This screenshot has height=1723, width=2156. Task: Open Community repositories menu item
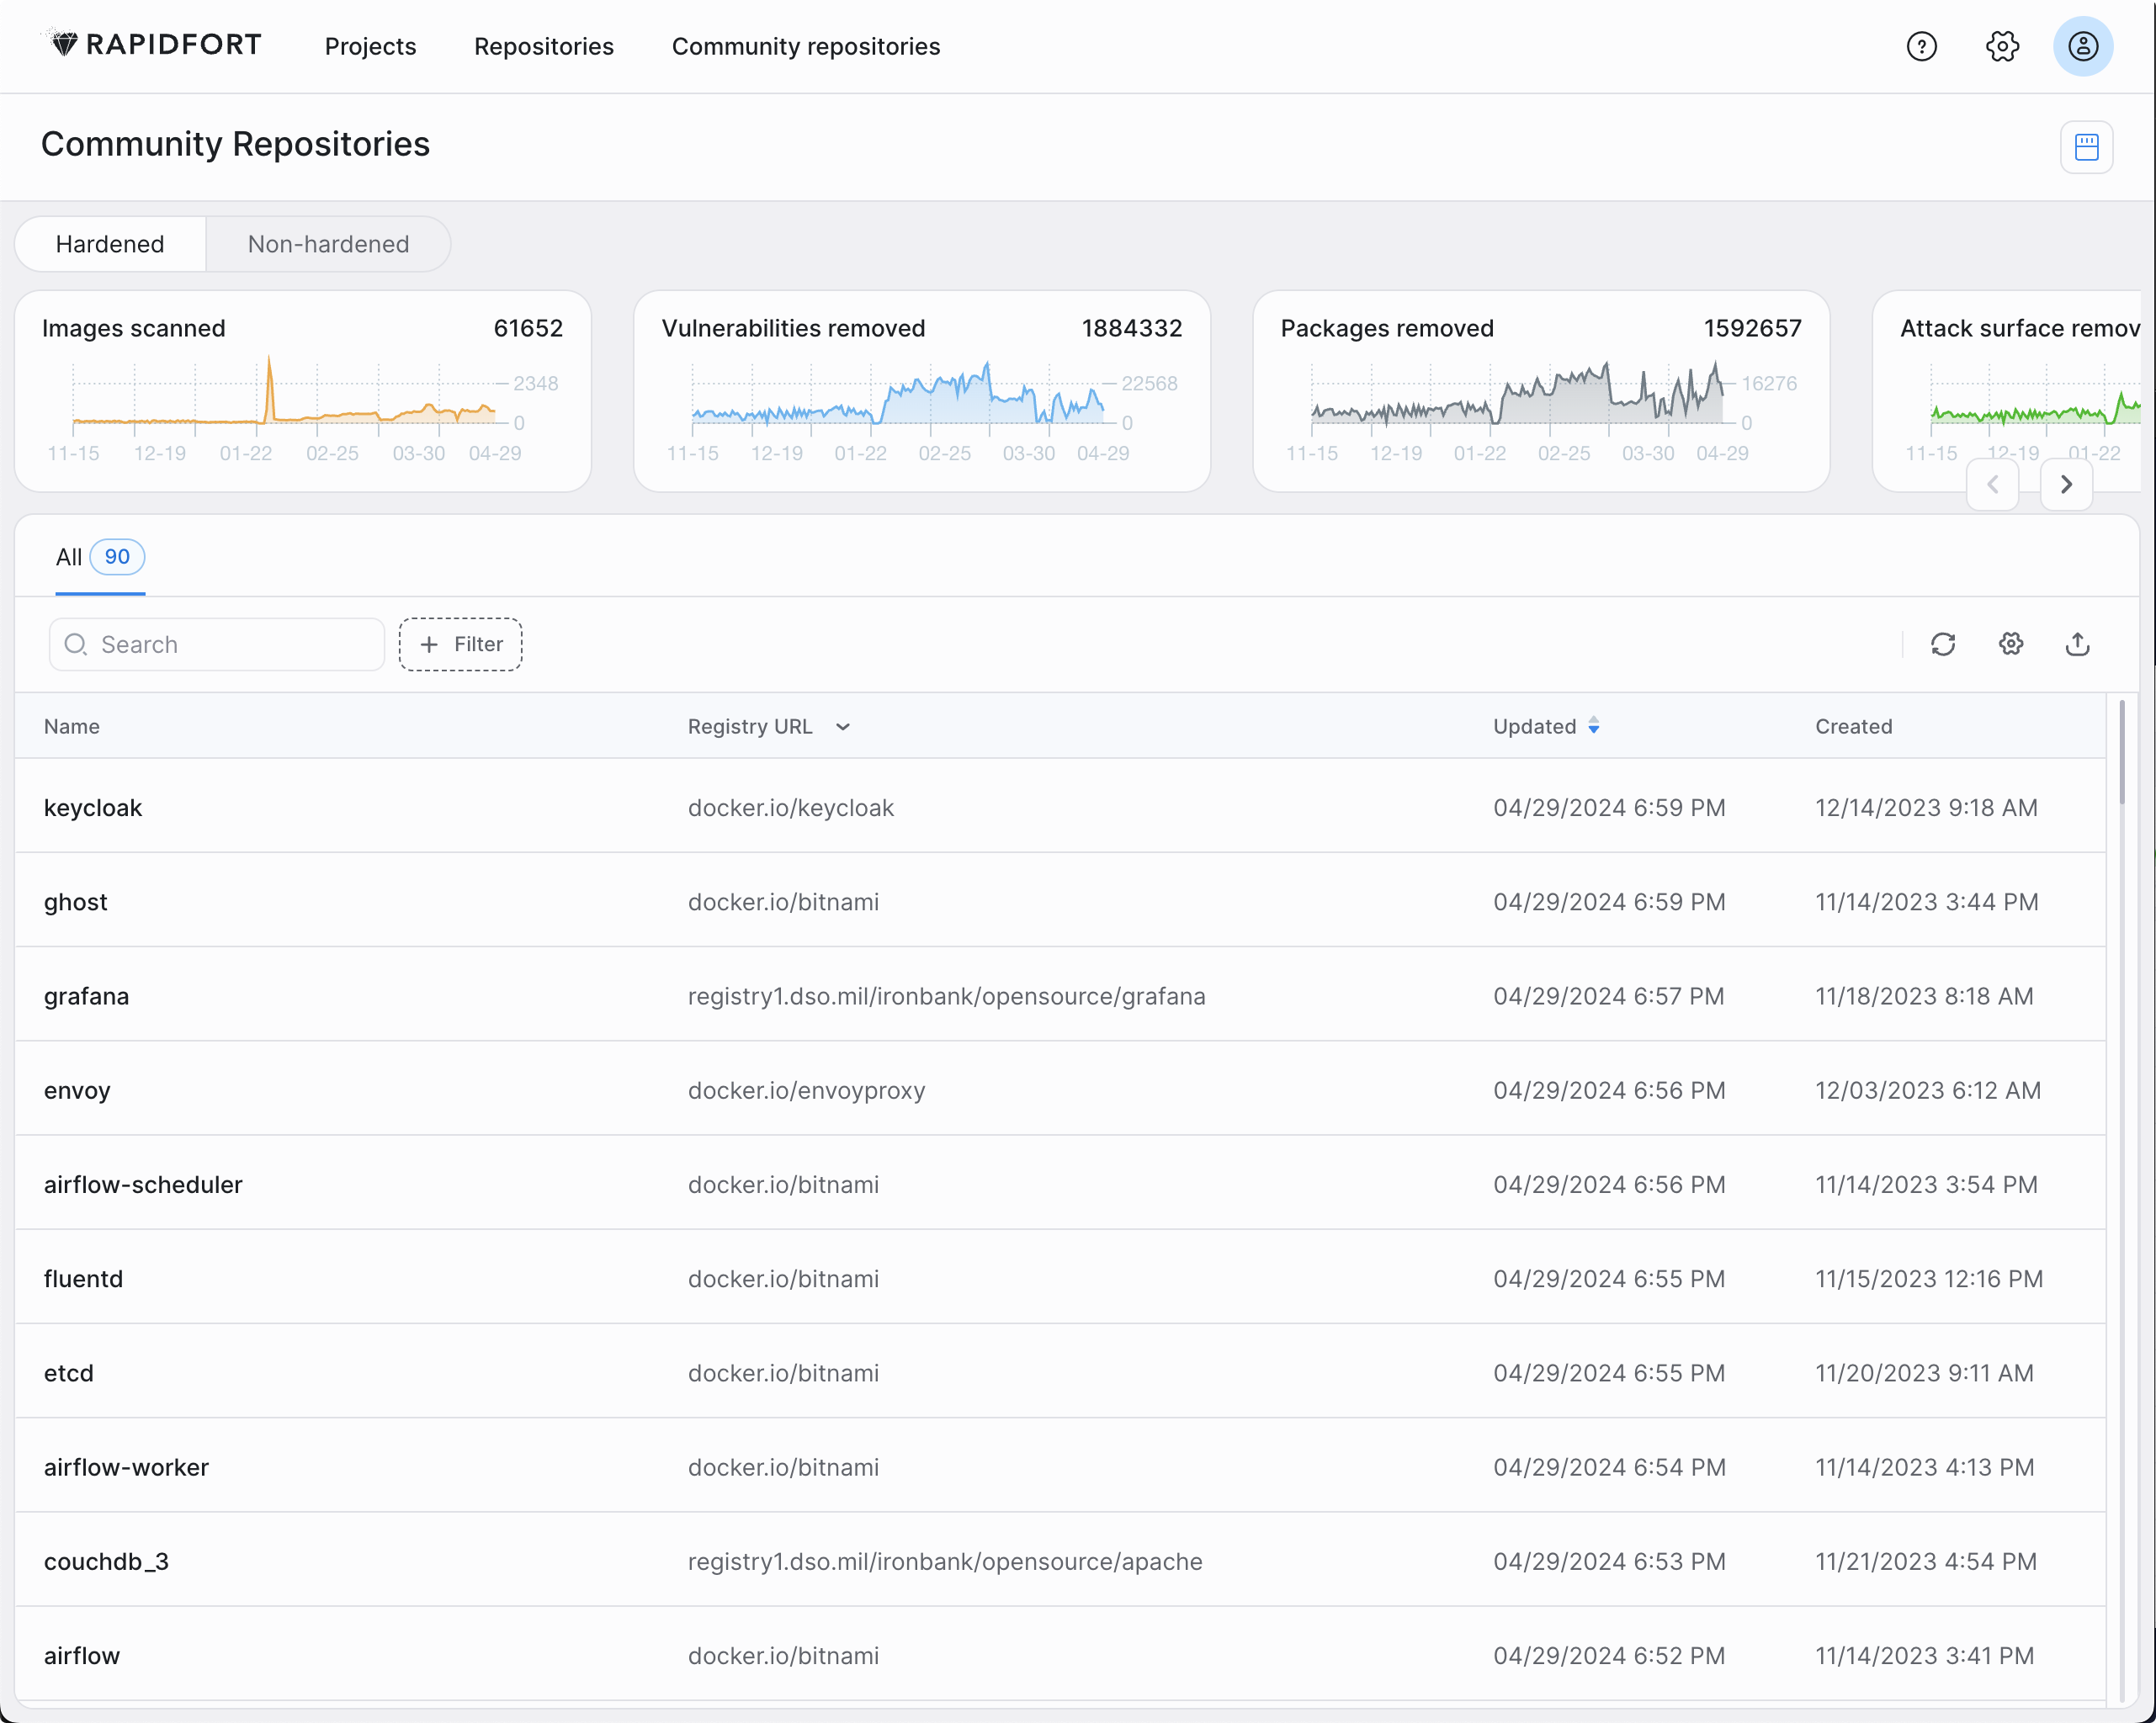(x=805, y=46)
